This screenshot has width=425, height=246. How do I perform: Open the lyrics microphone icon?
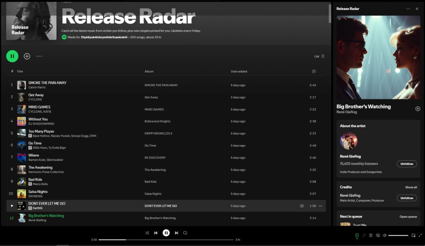coord(364,236)
